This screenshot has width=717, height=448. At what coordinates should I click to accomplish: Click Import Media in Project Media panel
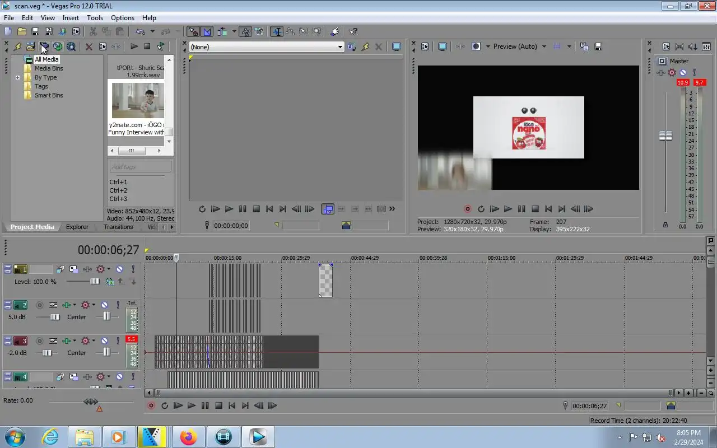point(30,46)
